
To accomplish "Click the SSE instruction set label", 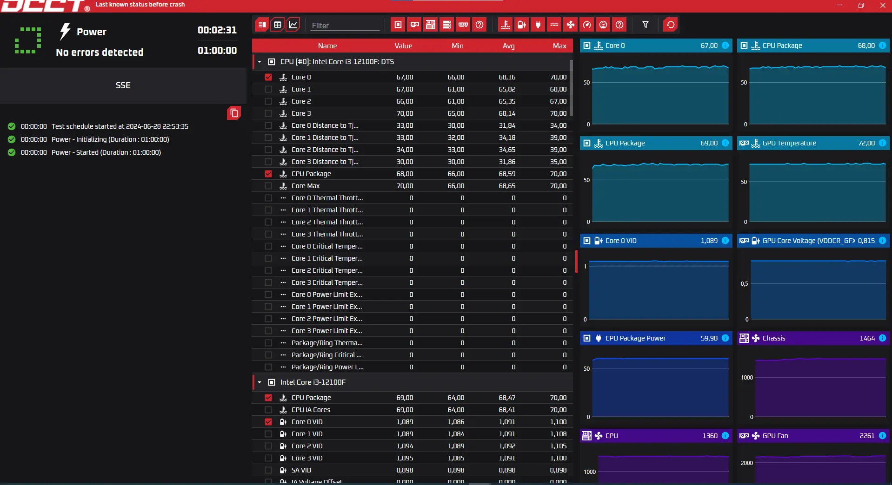I will (123, 85).
